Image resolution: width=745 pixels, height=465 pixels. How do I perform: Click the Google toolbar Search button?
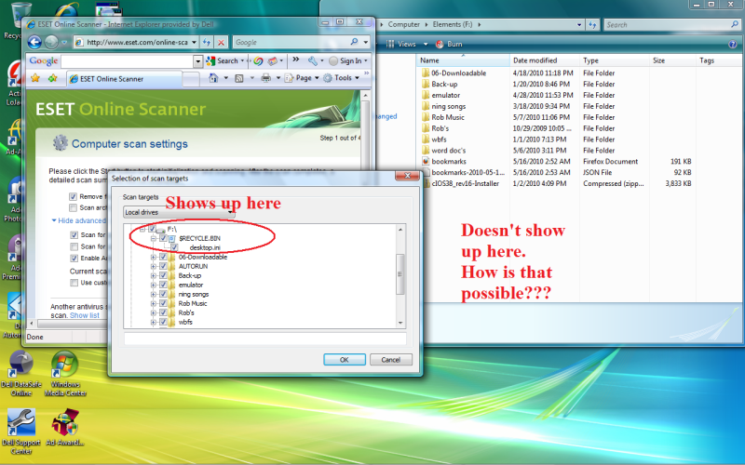tap(223, 60)
